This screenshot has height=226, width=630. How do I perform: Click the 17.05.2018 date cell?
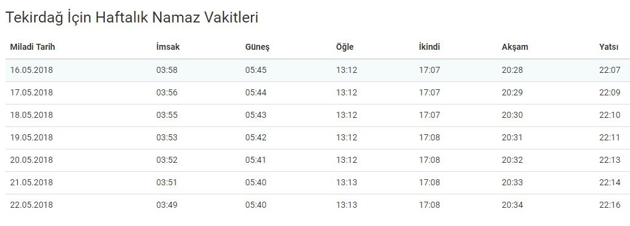point(31,92)
